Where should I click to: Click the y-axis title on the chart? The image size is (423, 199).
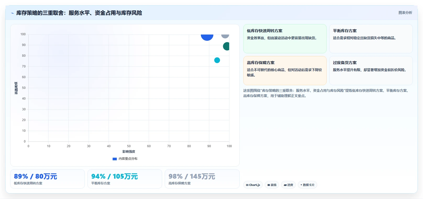tap(16, 88)
